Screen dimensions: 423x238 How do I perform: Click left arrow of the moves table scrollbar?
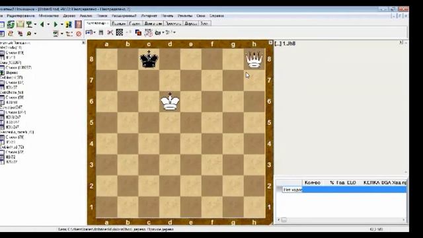(x=279, y=220)
